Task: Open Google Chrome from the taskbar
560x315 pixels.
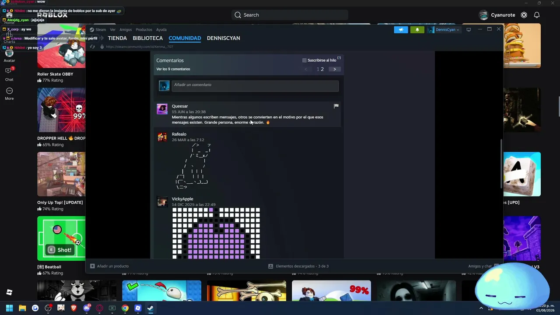Action: [x=125, y=308]
